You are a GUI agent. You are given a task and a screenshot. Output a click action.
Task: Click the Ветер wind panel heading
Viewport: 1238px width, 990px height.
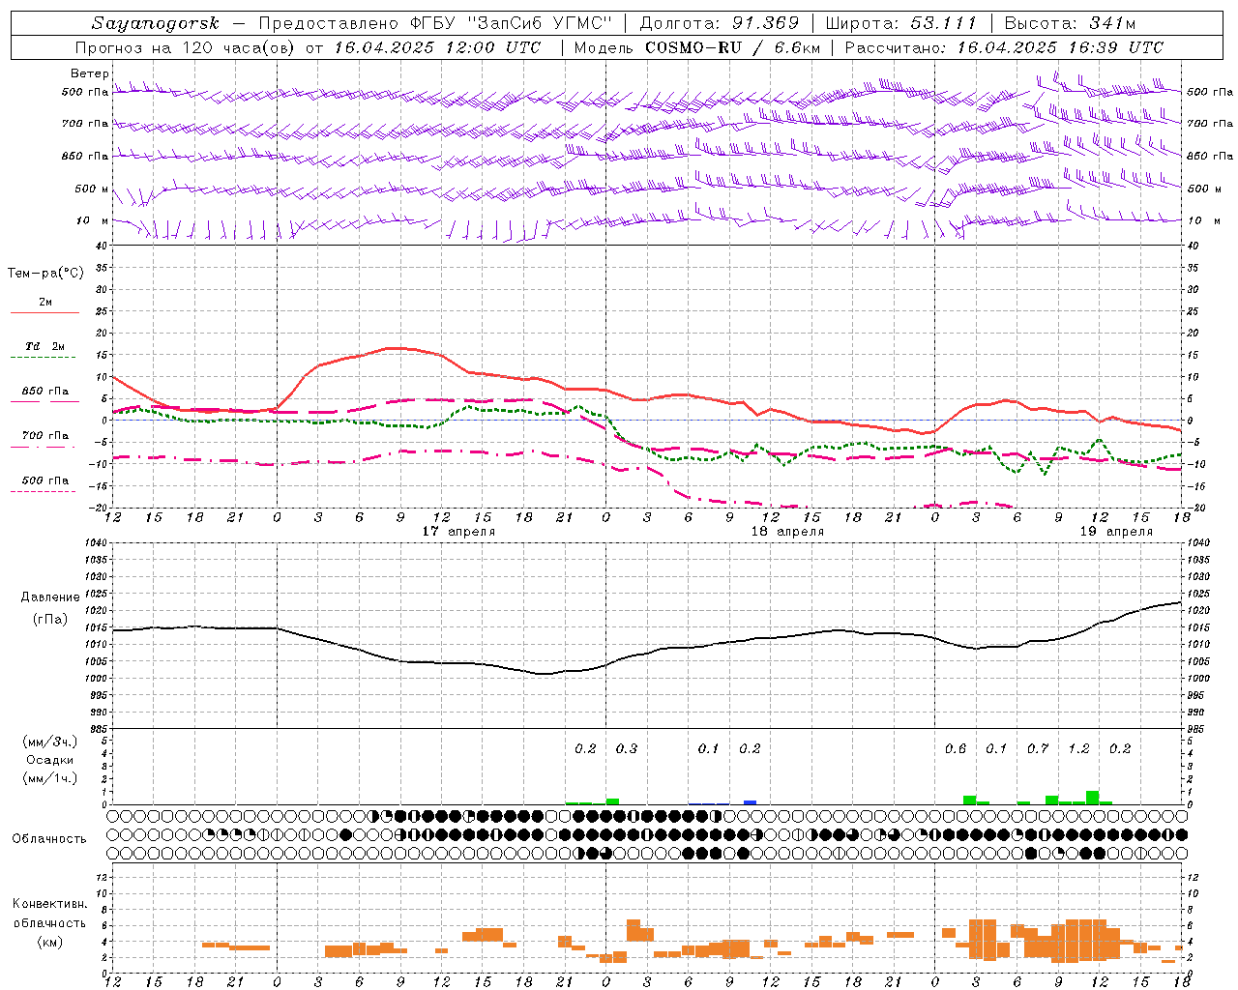pyautogui.click(x=89, y=73)
